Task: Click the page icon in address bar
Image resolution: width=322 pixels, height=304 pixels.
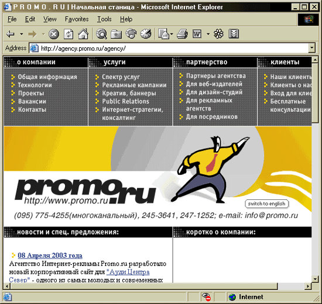Action: point(34,48)
